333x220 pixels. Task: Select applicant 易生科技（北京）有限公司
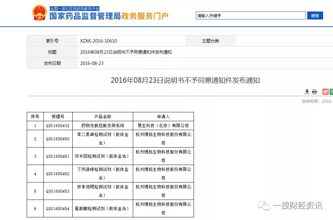pos(163,125)
